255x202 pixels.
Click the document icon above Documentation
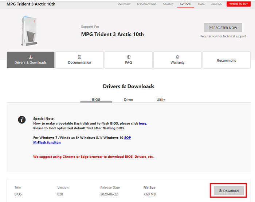coord(79,57)
